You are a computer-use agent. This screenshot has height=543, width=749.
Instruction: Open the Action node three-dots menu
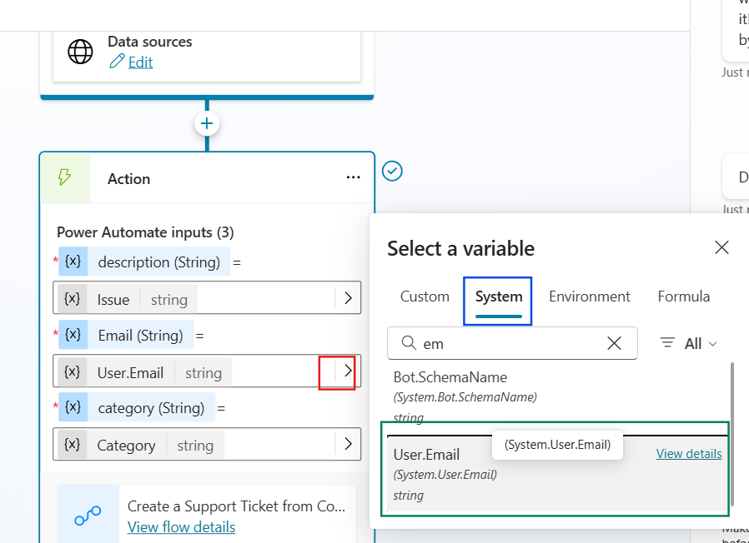pyautogui.click(x=353, y=178)
